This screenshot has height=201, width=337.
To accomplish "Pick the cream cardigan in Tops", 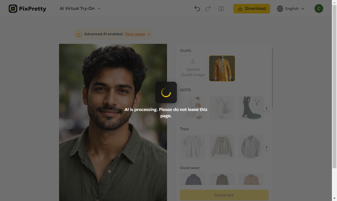I will (x=222, y=146).
